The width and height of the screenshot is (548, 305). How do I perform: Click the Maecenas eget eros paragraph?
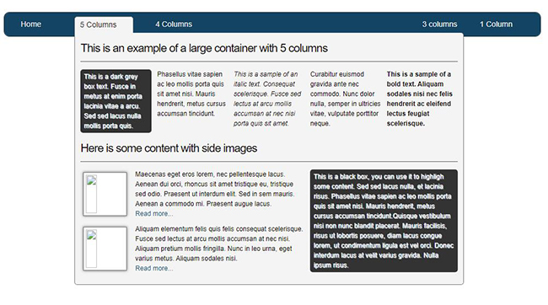pos(215,189)
